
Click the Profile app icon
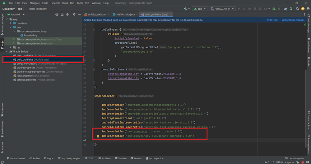click(x=265, y=9)
